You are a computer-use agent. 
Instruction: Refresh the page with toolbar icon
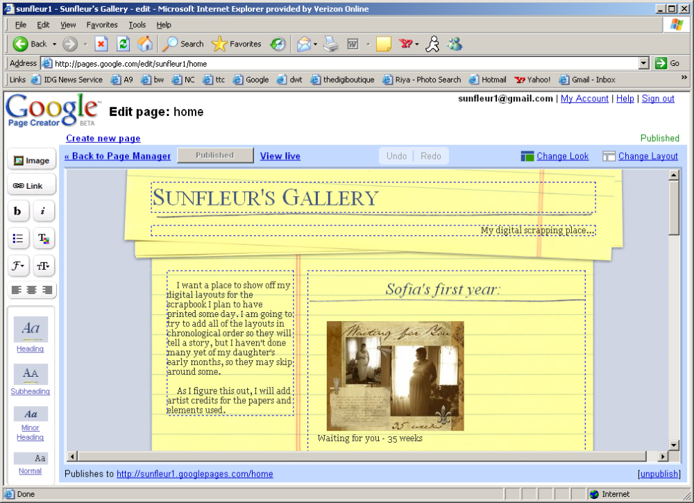[x=123, y=43]
